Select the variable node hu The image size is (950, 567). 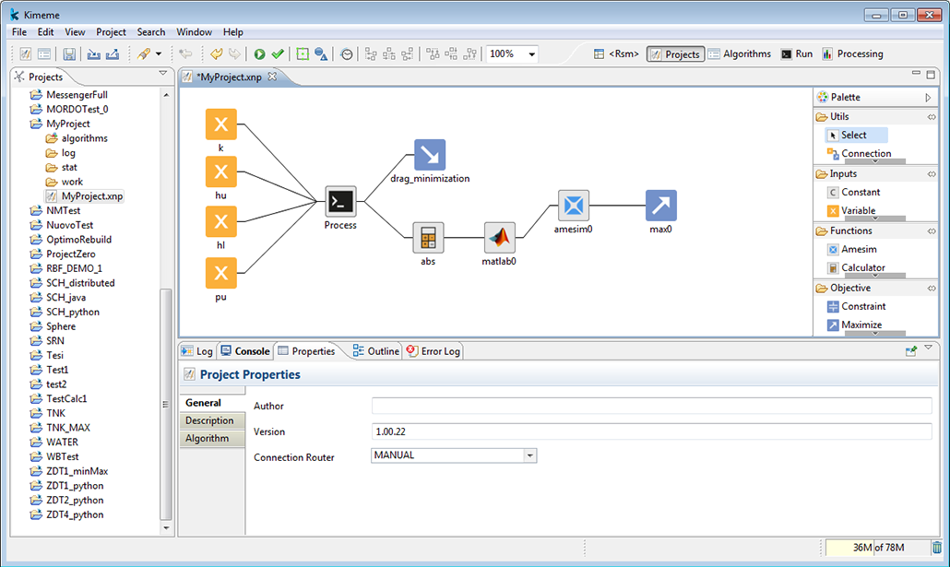coord(221,172)
